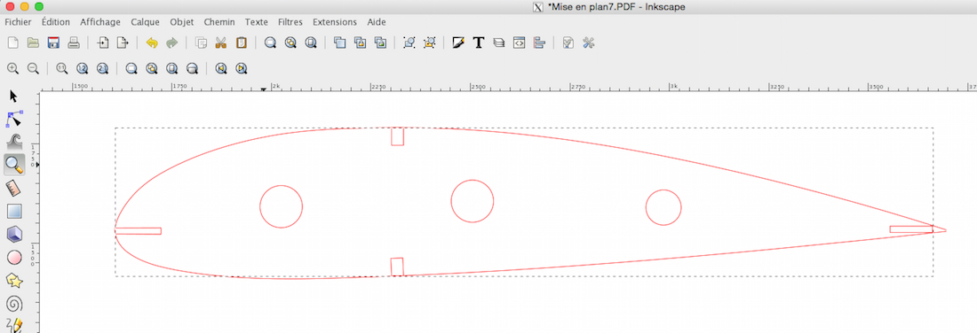This screenshot has height=333, width=977.
Task: Click the right circle in the airfoil
Action: [x=663, y=207]
